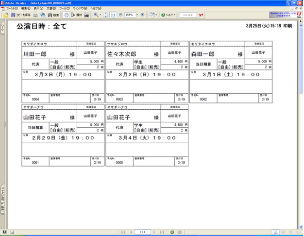Viewport: 304px width, 236px height.
Task: Click the Open file folder icon
Action: (6, 15)
